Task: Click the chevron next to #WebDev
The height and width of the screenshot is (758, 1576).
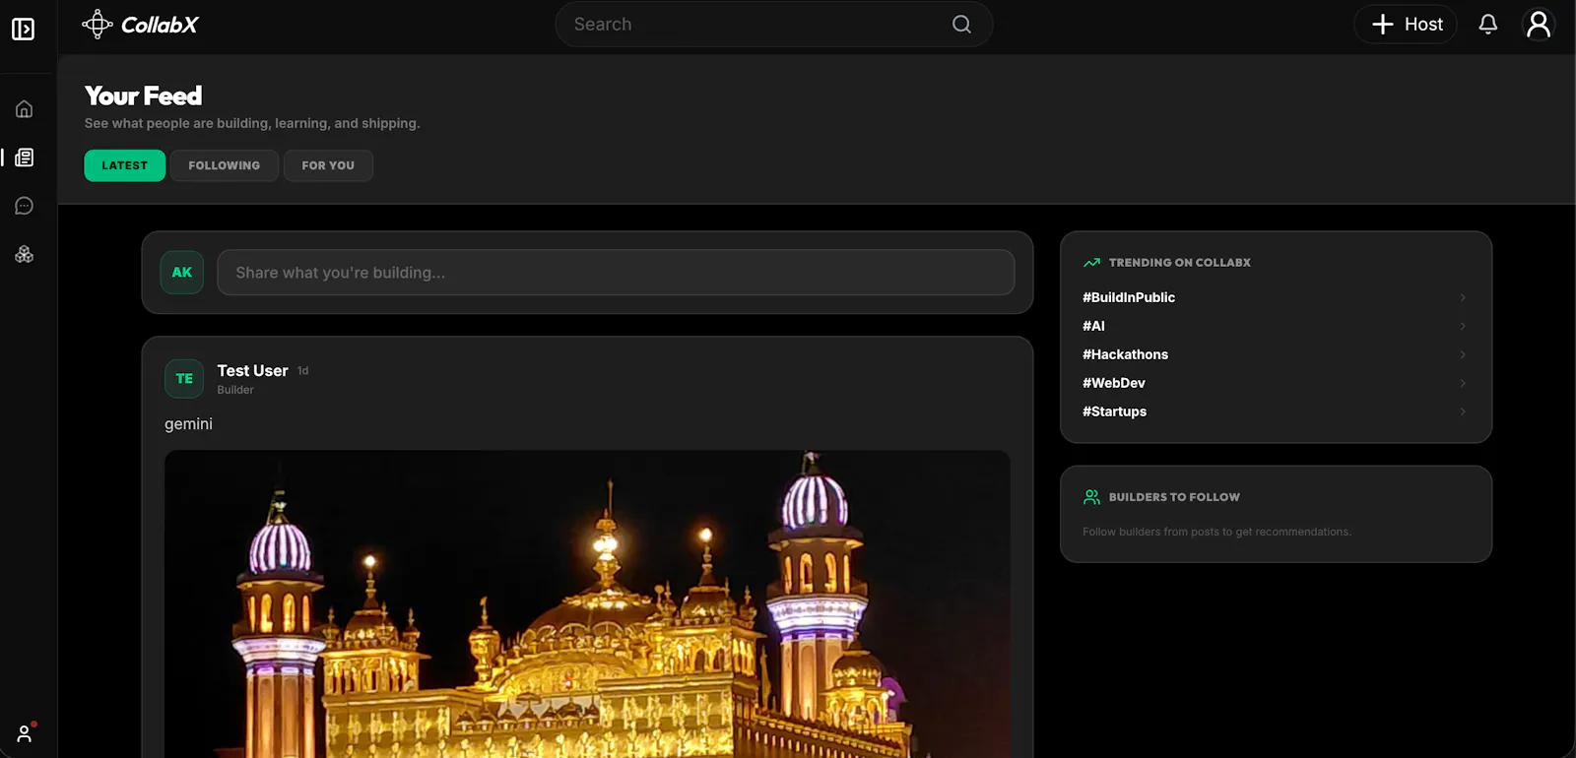Action: coord(1463,383)
